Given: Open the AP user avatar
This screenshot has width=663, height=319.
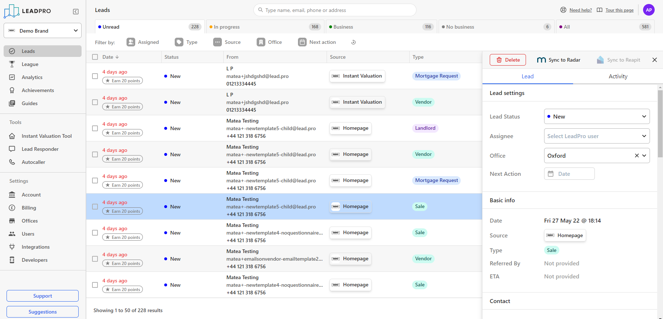Looking at the screenshot, I should tap(649, 10).
